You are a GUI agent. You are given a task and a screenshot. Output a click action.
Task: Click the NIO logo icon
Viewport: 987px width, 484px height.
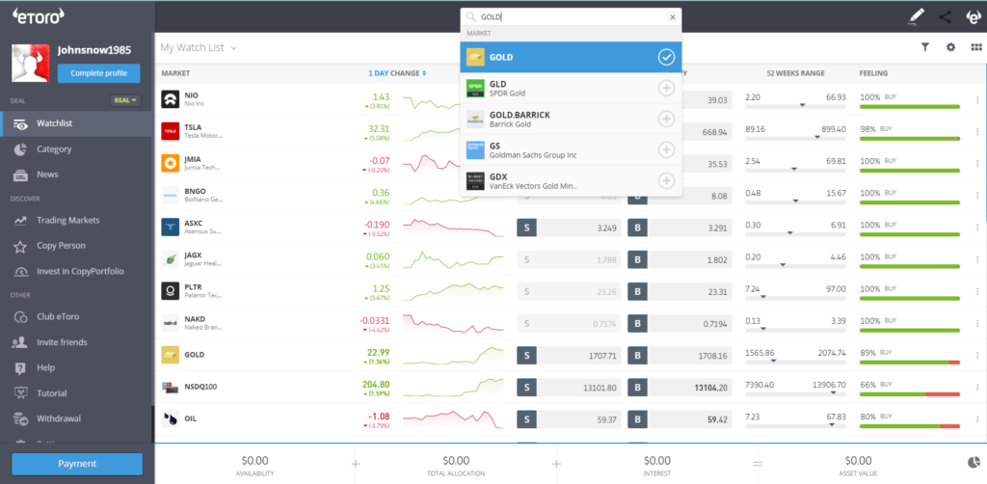tap(170, 99)
